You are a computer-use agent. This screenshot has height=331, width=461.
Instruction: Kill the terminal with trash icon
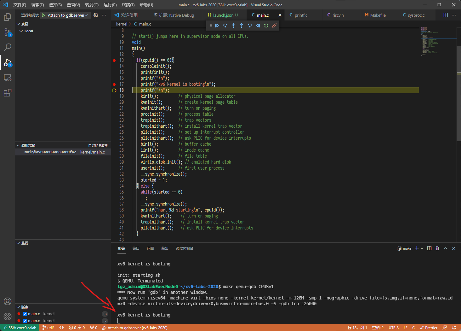pos(437,248)
